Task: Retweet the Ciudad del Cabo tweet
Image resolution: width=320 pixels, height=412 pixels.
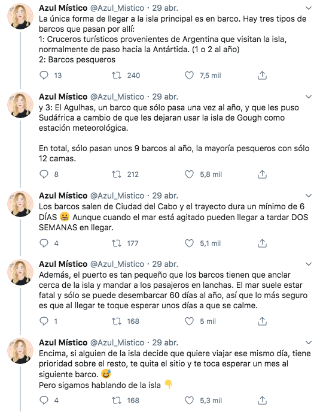Action: pos(117,243)
